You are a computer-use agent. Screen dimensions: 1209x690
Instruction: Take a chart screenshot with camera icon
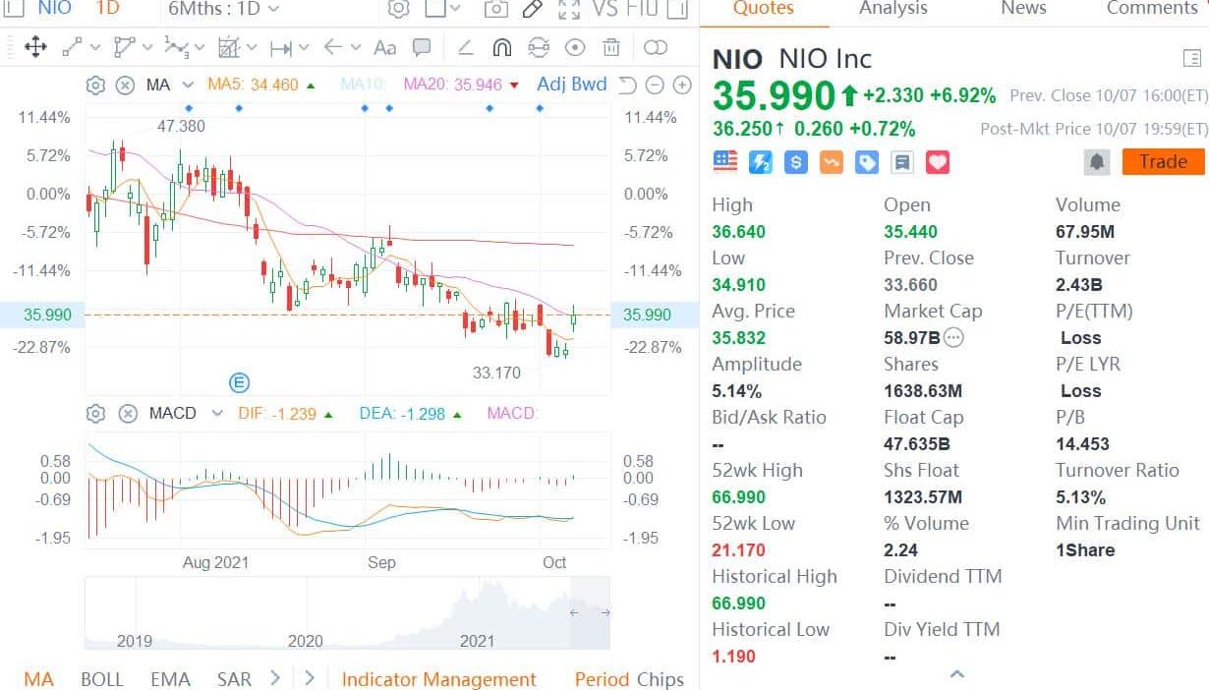[495, 9]
